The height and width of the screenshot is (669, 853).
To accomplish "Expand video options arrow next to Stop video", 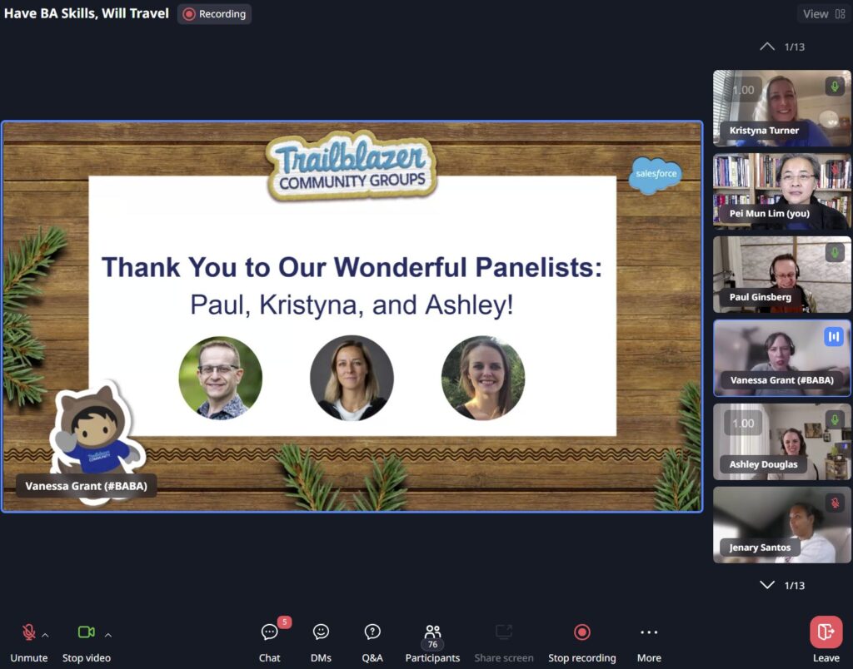I will 108,635.
